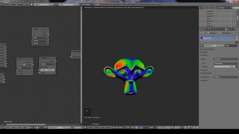The height and width of the screenshot is (134, 239).
Task: Open the Node menu in the node editor
Action: pos(25,127)
